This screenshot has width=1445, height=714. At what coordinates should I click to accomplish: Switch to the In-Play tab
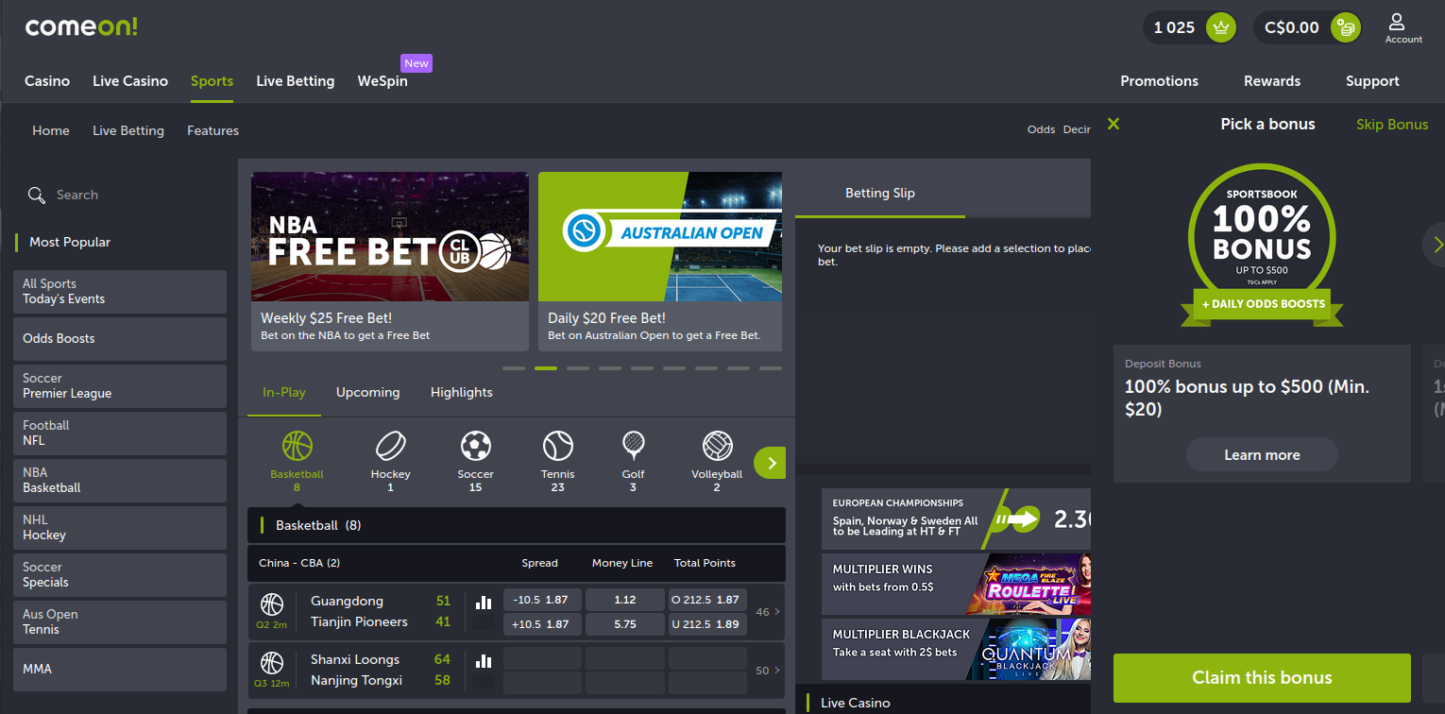click(284, 392)
